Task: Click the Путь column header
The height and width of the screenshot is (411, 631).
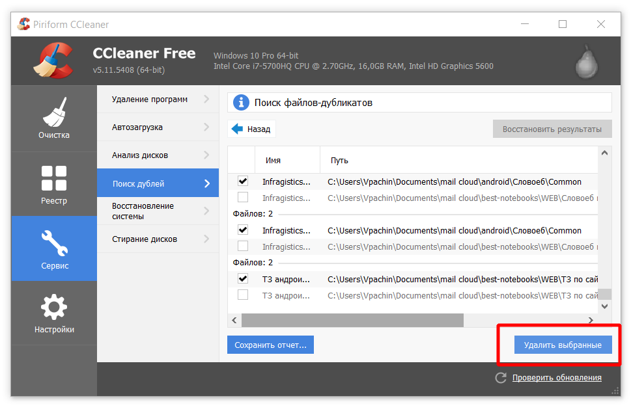Action: coord(339,160)
